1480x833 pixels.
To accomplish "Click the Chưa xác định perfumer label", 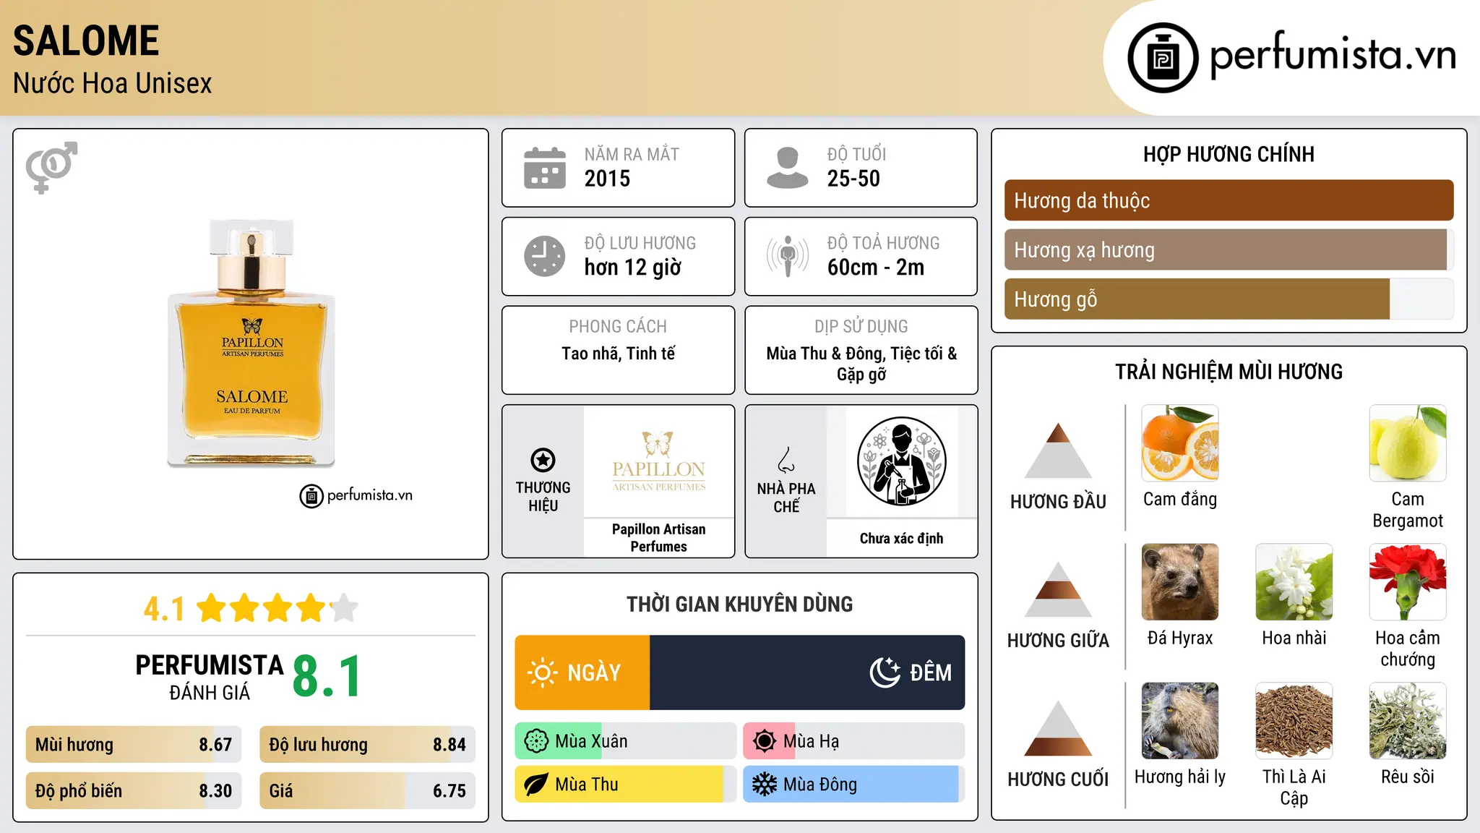I will click(x=901, y=538).
